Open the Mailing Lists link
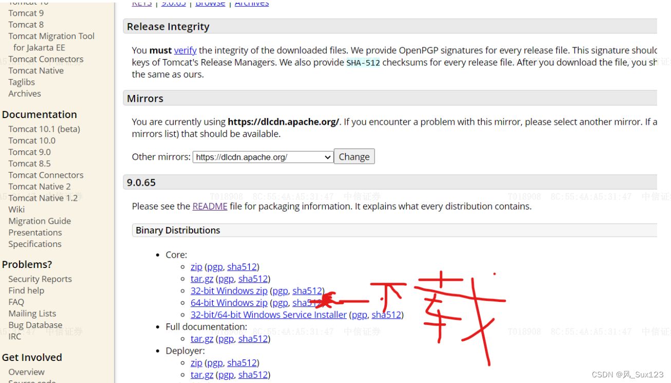671x383 pixels. pyautogui.click(x=32, y=314)
